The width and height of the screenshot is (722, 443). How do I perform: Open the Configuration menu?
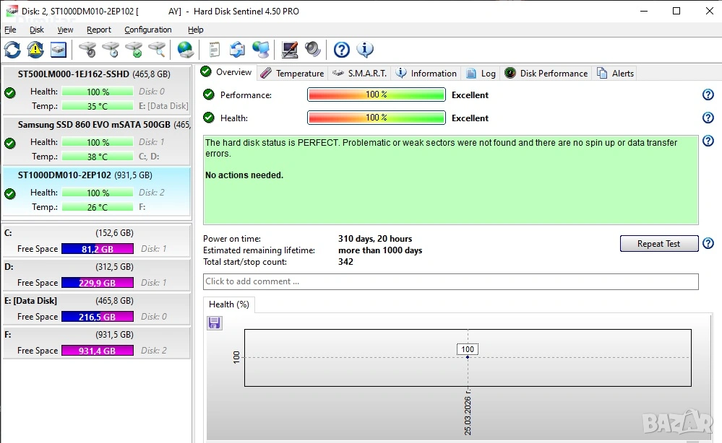click(x=148, y=30)
